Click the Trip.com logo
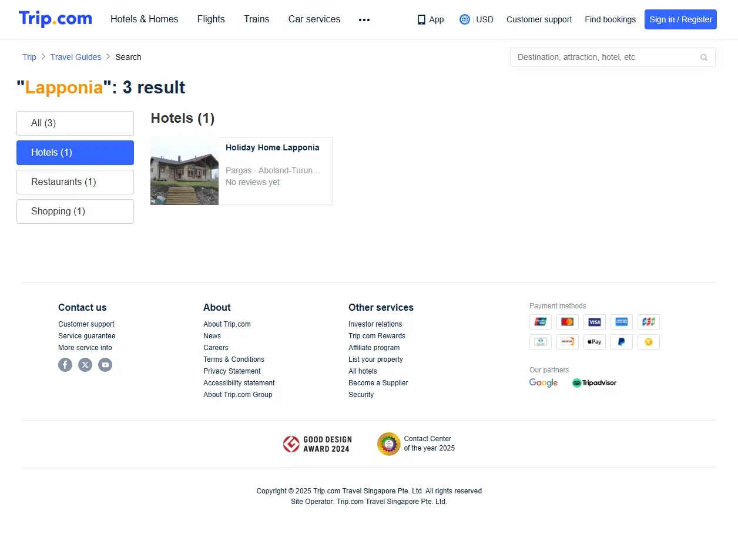The image size is (738, 541). [55, 19]
